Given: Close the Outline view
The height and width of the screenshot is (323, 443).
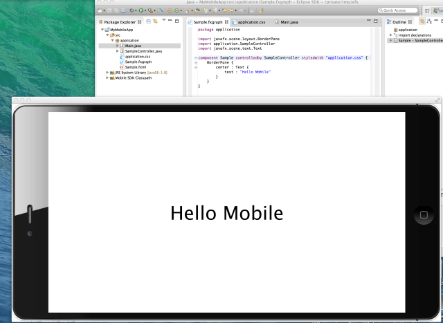Looking at the screenshot, I should 410,21.
